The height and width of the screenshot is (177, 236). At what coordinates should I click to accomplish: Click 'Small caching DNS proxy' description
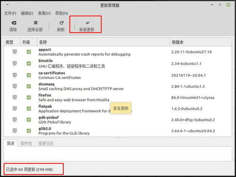(81, 89)
